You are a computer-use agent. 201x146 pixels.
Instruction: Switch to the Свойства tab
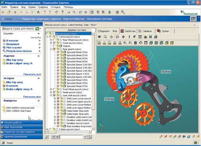click(x=128, y=31)
